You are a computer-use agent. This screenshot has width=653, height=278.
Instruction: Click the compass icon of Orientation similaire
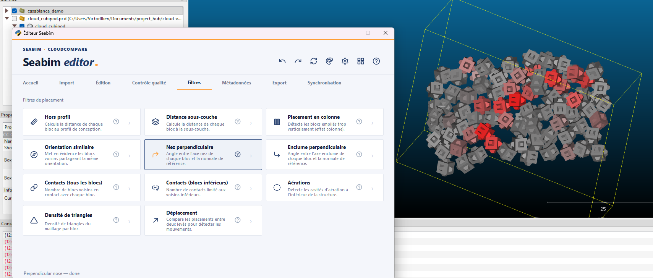(34, 155)
